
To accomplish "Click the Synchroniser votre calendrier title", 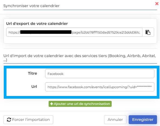I will tap(31, 6).
